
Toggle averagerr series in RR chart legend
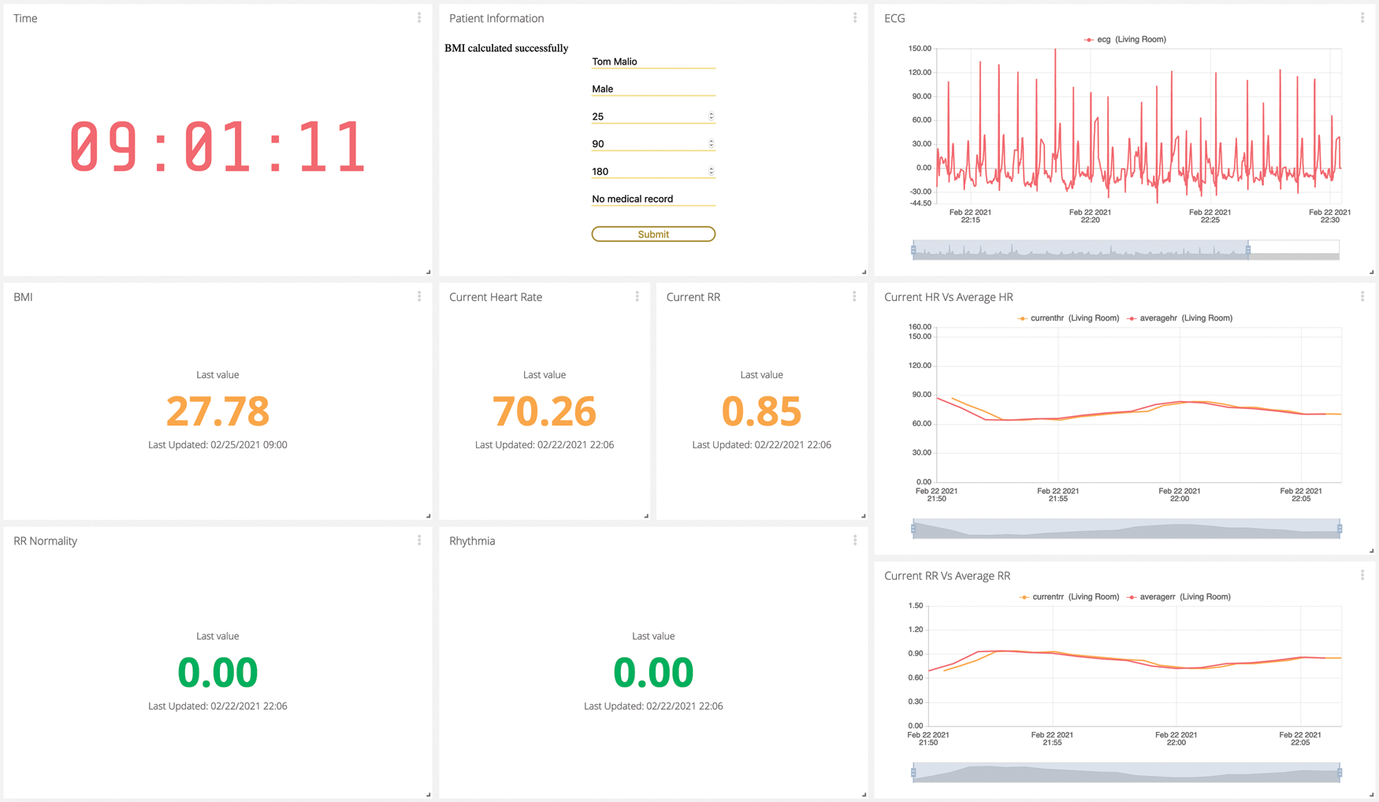(1178, 597)
